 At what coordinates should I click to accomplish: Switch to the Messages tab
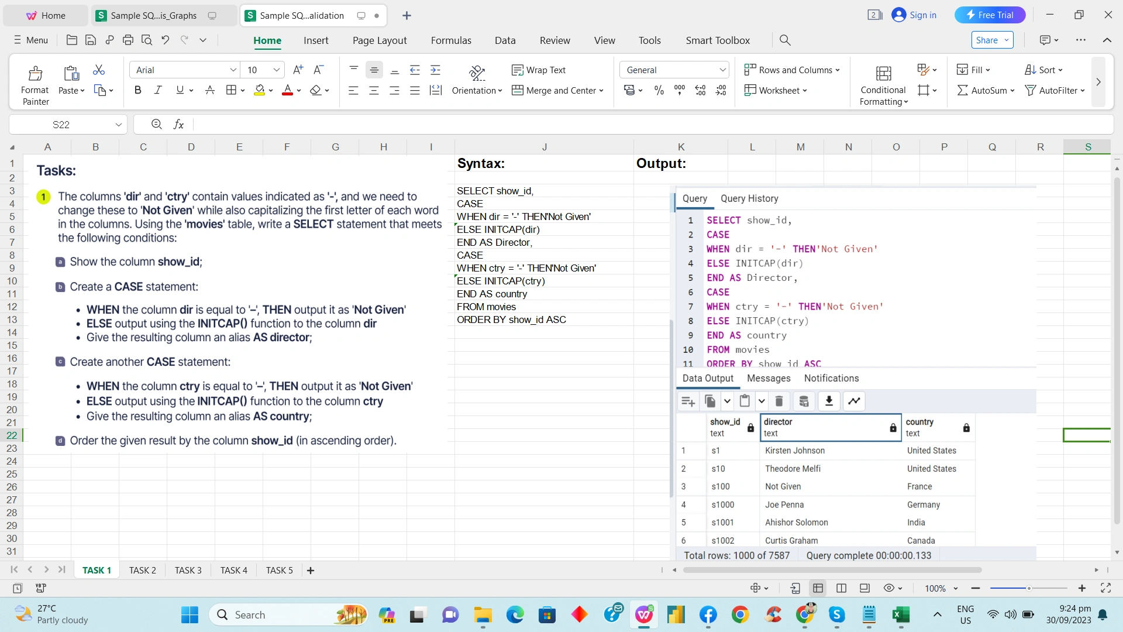(768, 378)
